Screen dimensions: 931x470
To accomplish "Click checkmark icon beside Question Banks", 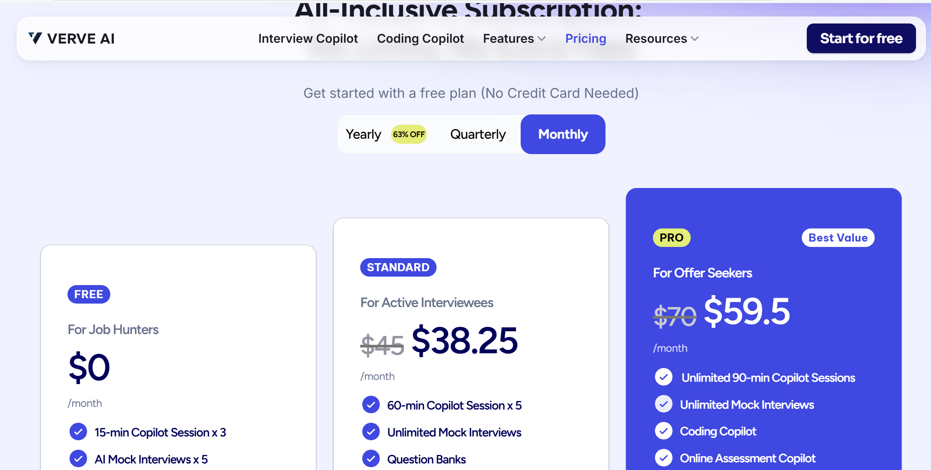I will (x=371, y=459).
